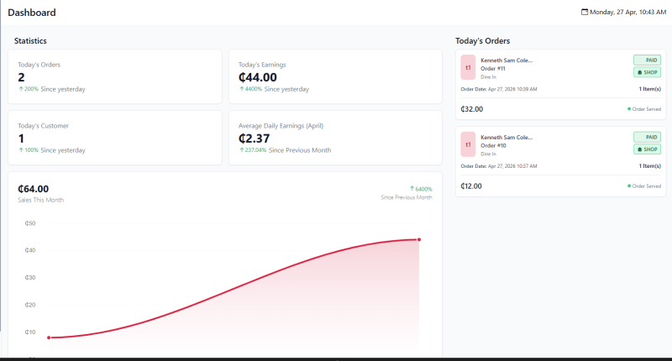
Task: Click the green arrow beside 100%
Action: click(x=20, y=150)
